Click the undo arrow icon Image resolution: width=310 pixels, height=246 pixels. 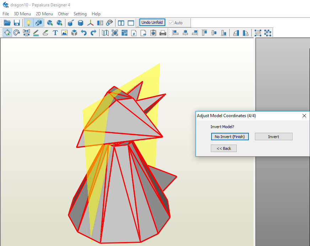[x=84, y=33]
